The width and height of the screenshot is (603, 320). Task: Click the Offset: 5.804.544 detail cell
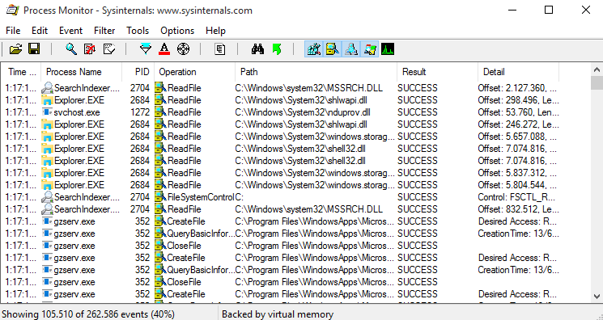[x=517, y=185]
